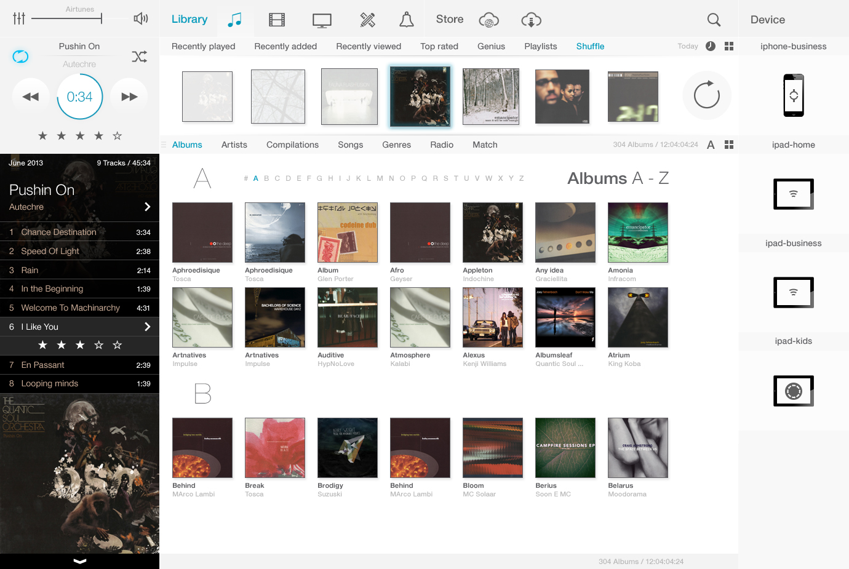Toggle the repeat loop icon
This screenshot has height=569, width=849.
20,57
